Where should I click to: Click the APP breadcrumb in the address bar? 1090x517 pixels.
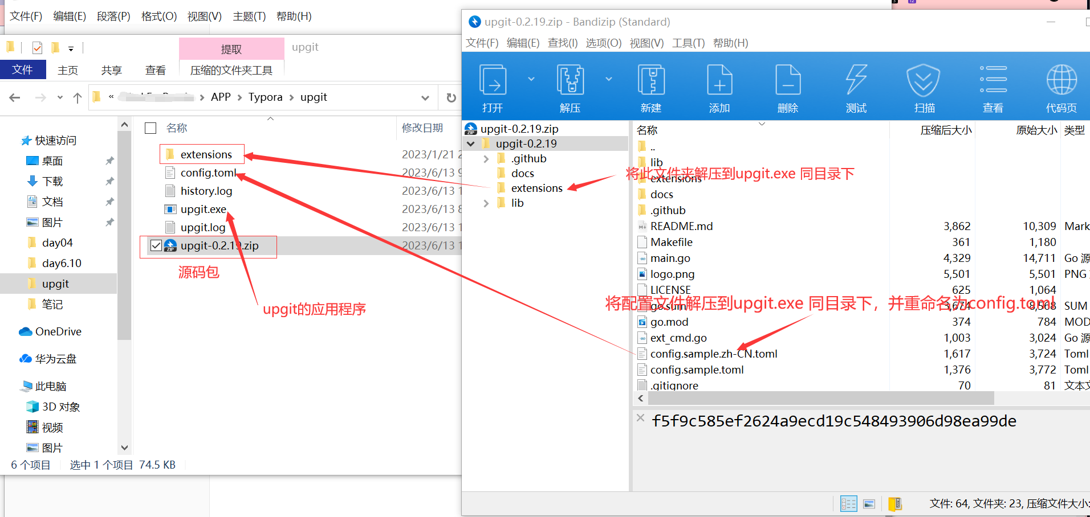[x=221, y=97]
